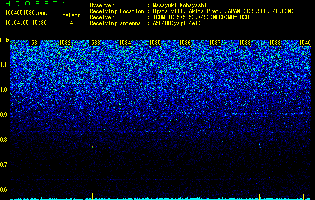This screenshot has height=200, width=315.
Task: Click the 1535 time marker
Action: coord(155,43)
